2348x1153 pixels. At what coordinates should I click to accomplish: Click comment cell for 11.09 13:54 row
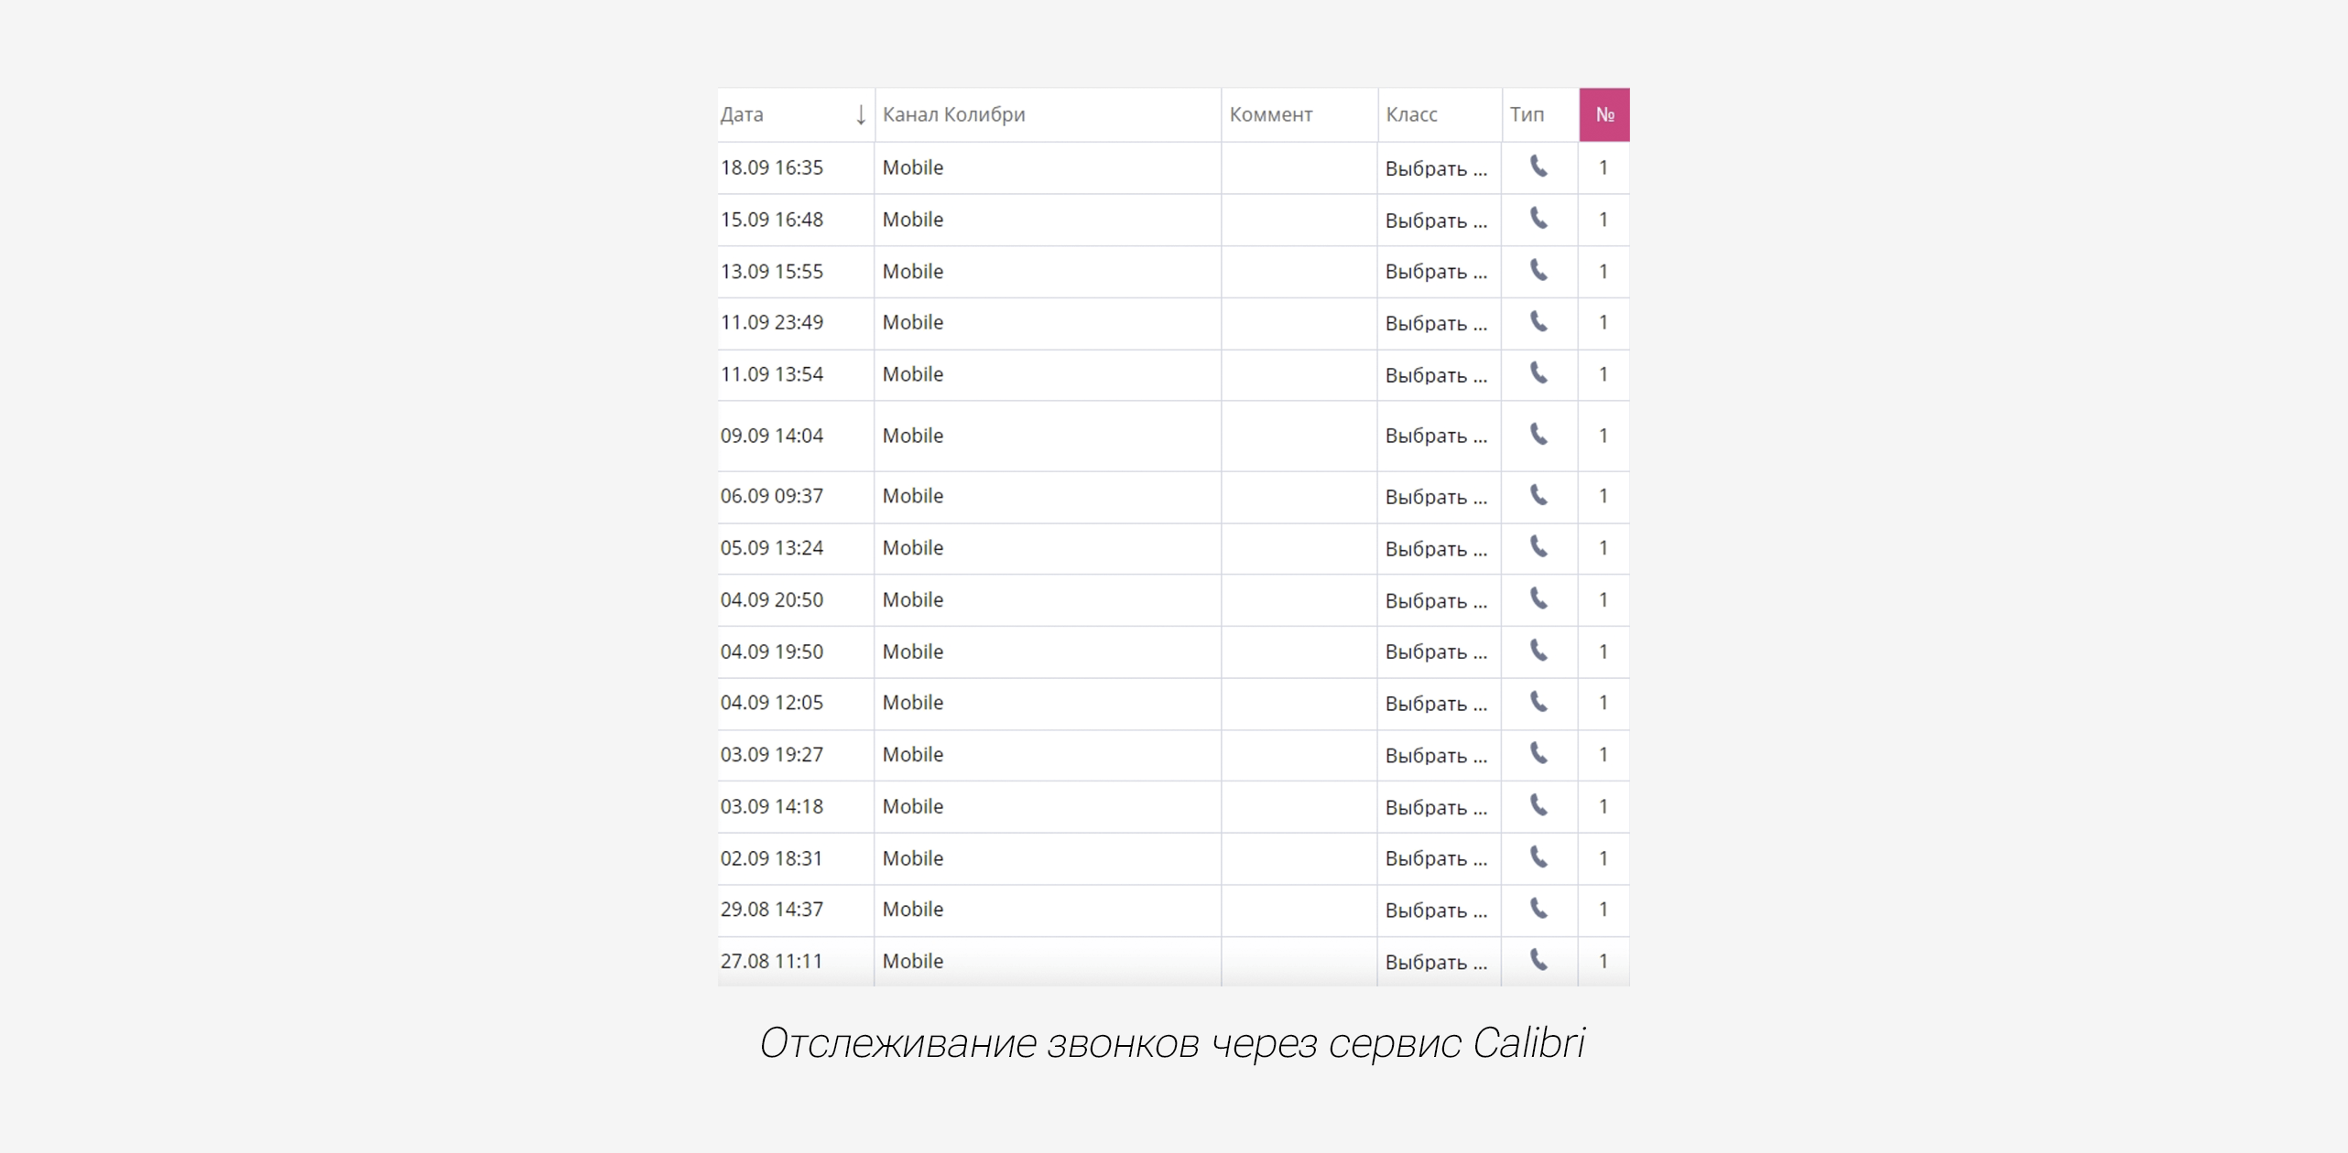pyautogui.click(x=1299, y=375)
